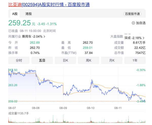The width and height of the screenshot is (152, 125).
Task: Click the 08-11 date marker on chart
Action: pyautogui.click(x=118, y=108)
